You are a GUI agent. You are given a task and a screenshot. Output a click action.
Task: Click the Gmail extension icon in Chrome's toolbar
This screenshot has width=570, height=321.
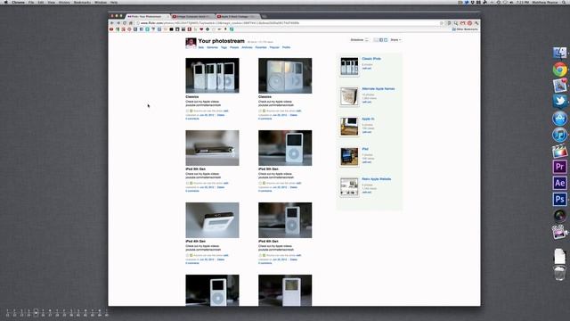coord(463,23)
